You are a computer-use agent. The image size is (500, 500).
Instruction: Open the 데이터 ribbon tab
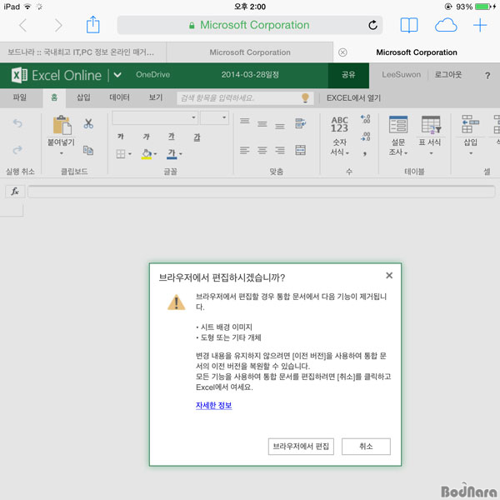tap(119, 97)
